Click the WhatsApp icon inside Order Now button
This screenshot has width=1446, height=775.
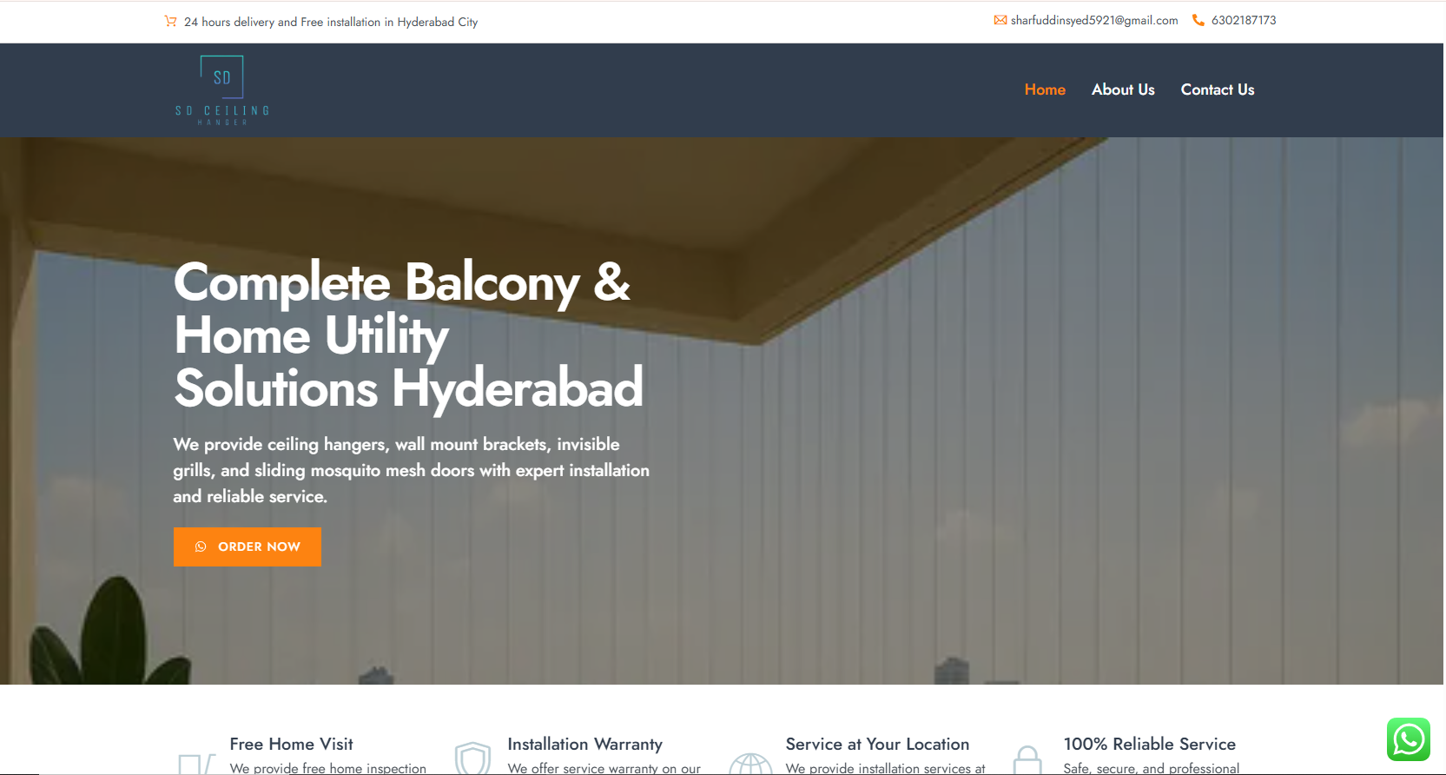201,546
